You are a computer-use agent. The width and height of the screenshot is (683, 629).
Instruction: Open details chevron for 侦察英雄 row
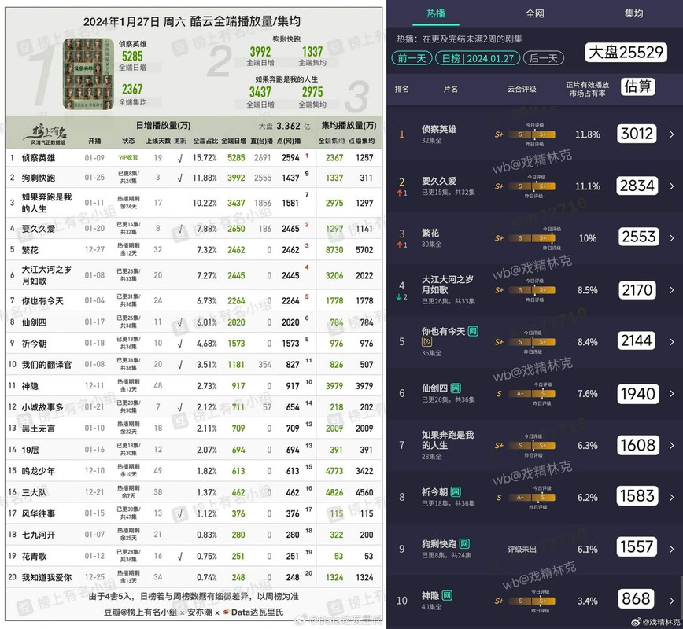[672, 134]
